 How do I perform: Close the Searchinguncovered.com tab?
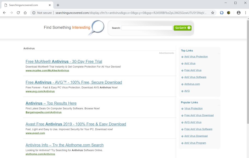coord(50,5)
